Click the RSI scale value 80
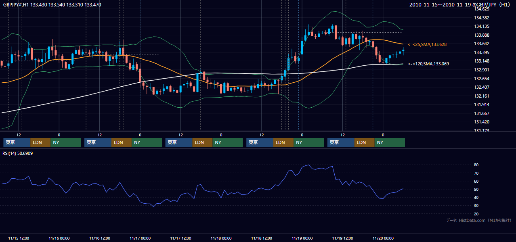516x242 pixels. [476, 165]
